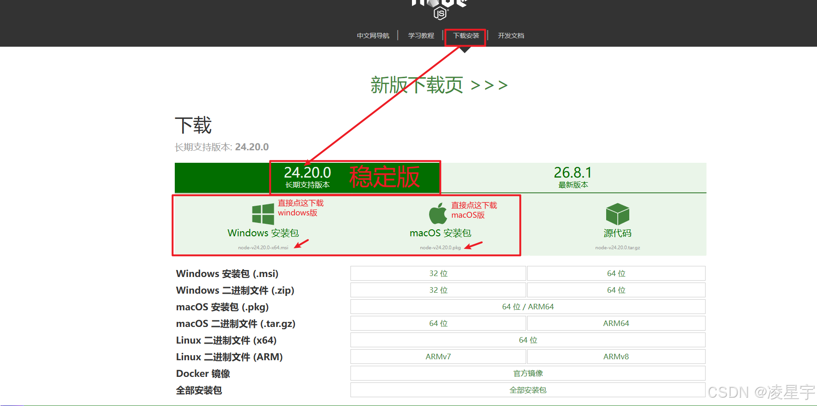Choose ARM64 for macOS 二进制文件 (.tar.gz)
The image size is (817, 406).
[616, 323]
